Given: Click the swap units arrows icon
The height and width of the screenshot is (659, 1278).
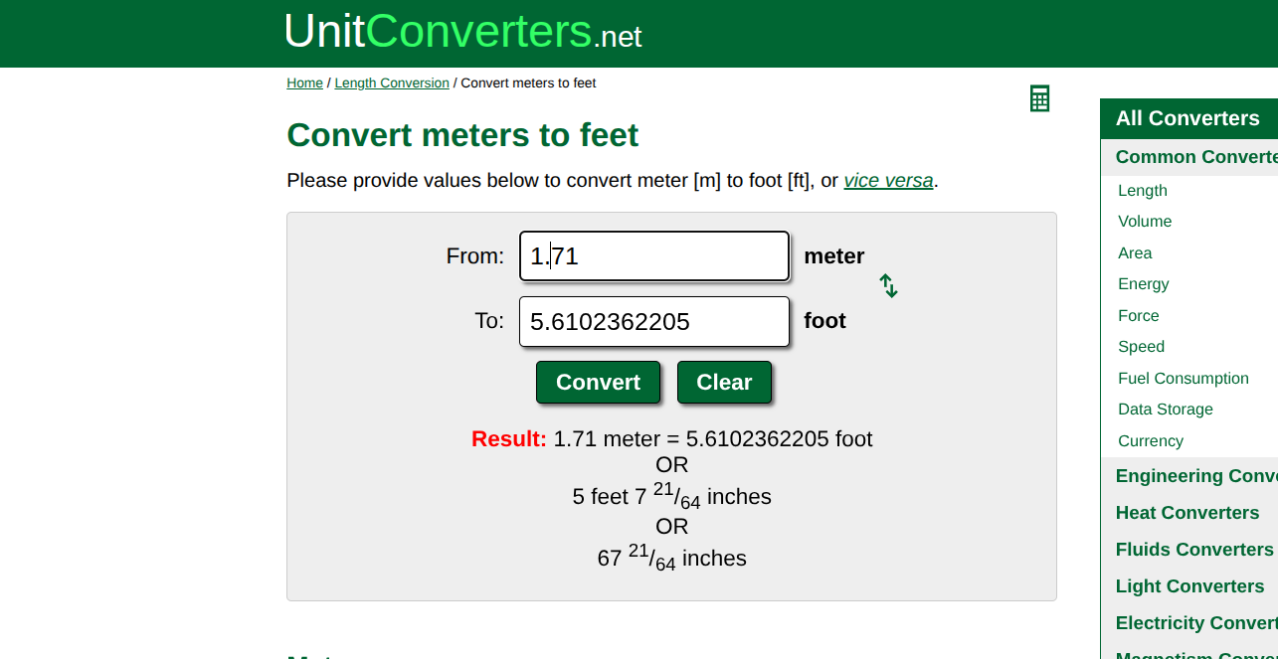Looking at the screenshot, I should [x=888, y=286].
